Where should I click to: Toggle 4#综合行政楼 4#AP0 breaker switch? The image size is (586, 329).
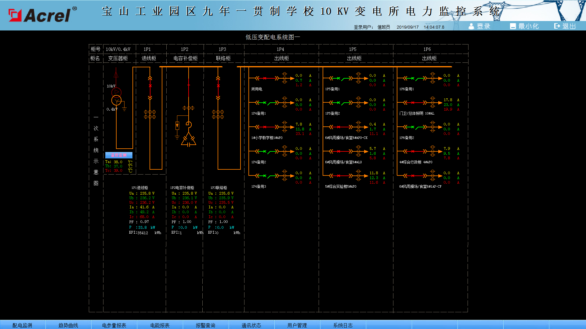point(413,151)
